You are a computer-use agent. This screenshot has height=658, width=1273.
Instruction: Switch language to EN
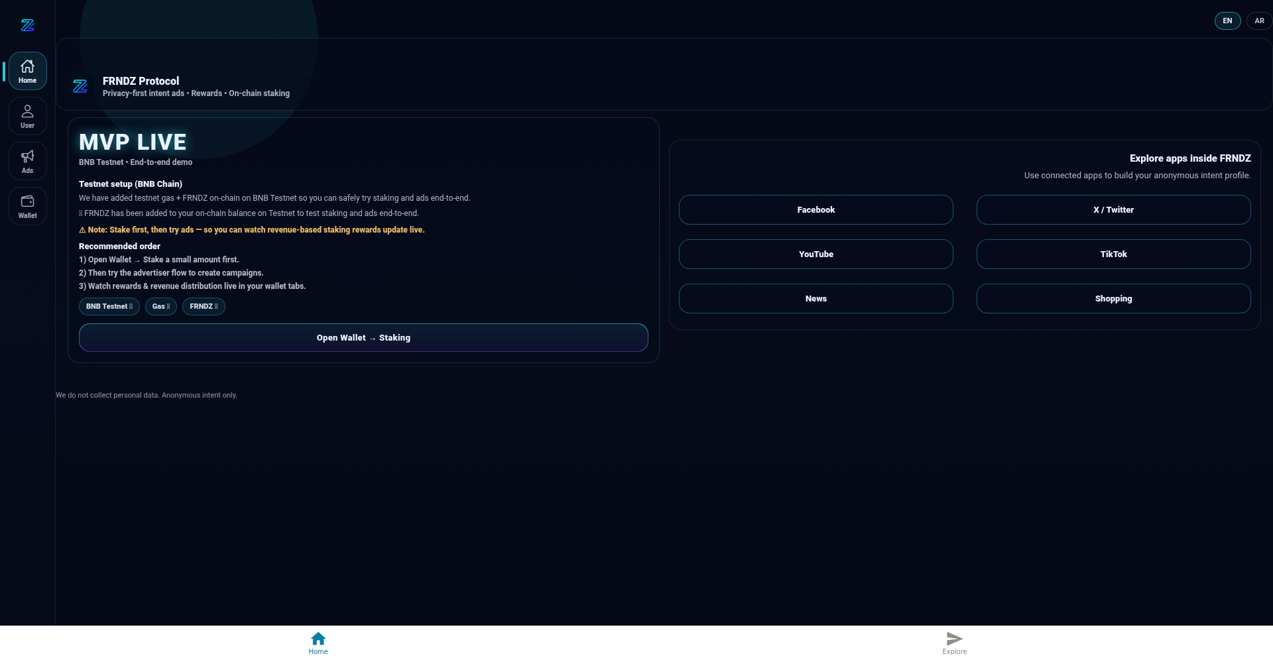pyautogui.click(x=1227, y=21)
